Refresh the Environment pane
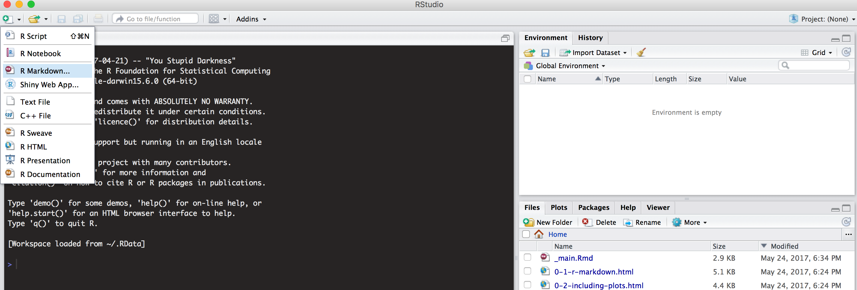This screenshot has height=290, width=857. 846,52
